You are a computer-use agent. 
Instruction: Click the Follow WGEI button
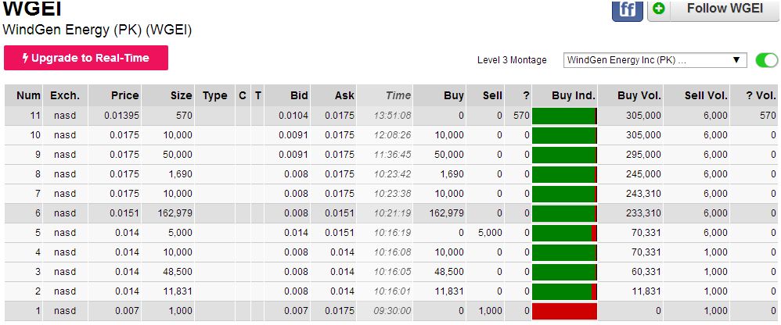tap(713, 9)
